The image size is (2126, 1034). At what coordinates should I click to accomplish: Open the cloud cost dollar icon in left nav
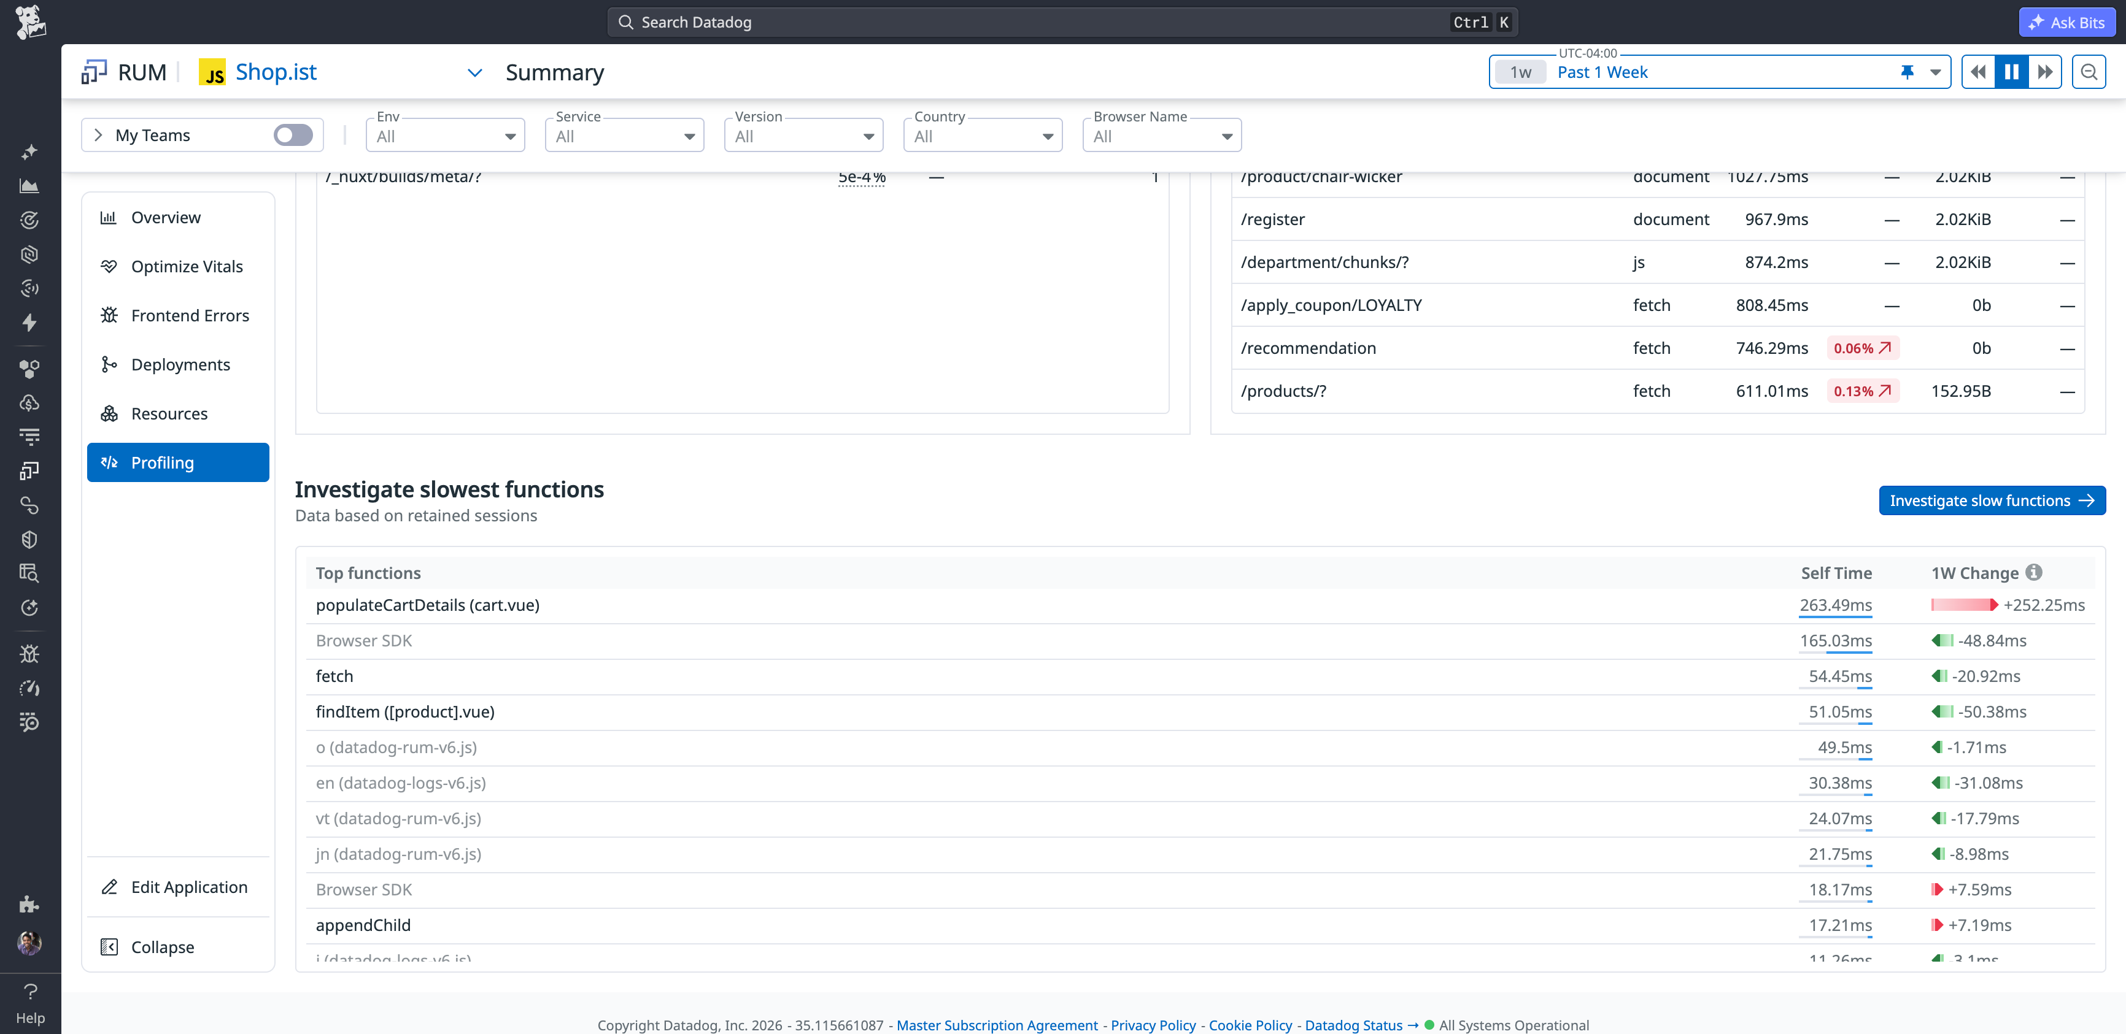point(29,402)
